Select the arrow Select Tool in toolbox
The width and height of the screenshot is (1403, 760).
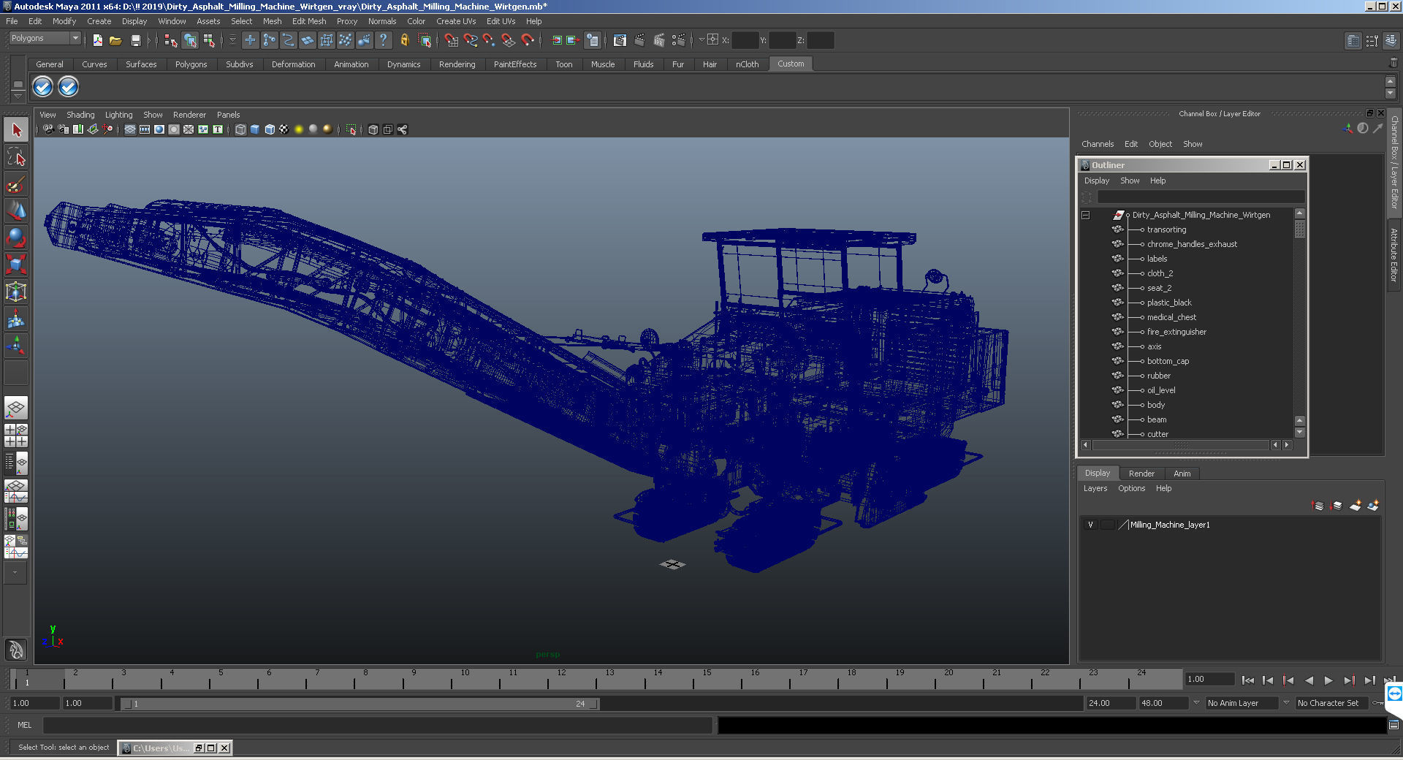(16, 131)
